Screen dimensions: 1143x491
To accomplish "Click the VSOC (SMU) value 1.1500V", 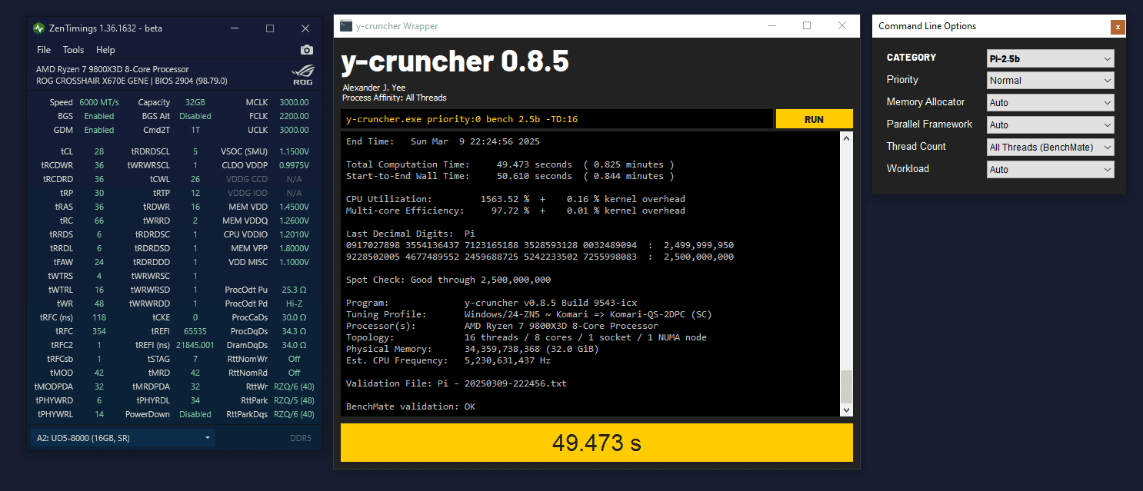I will [293, 152].
